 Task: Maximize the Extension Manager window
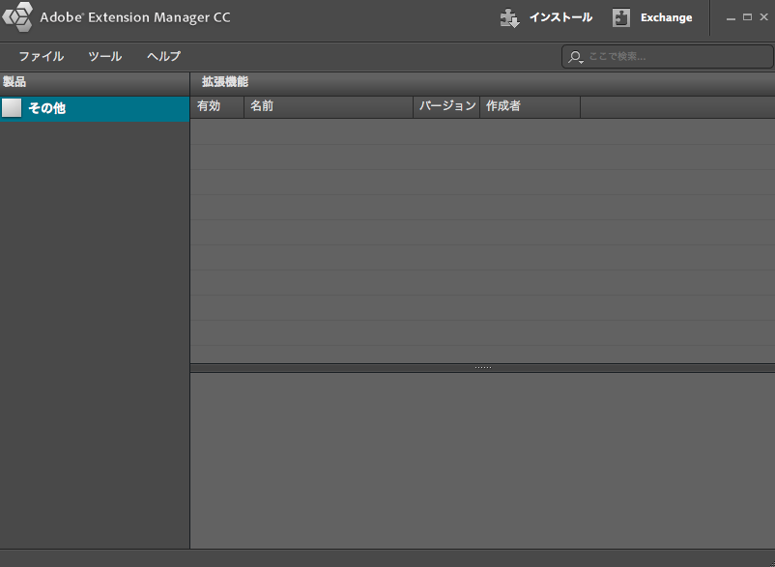tap(747, 17)
